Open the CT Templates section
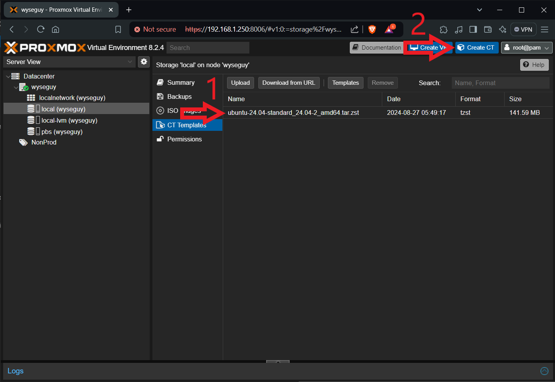 (x=187, y=125)
